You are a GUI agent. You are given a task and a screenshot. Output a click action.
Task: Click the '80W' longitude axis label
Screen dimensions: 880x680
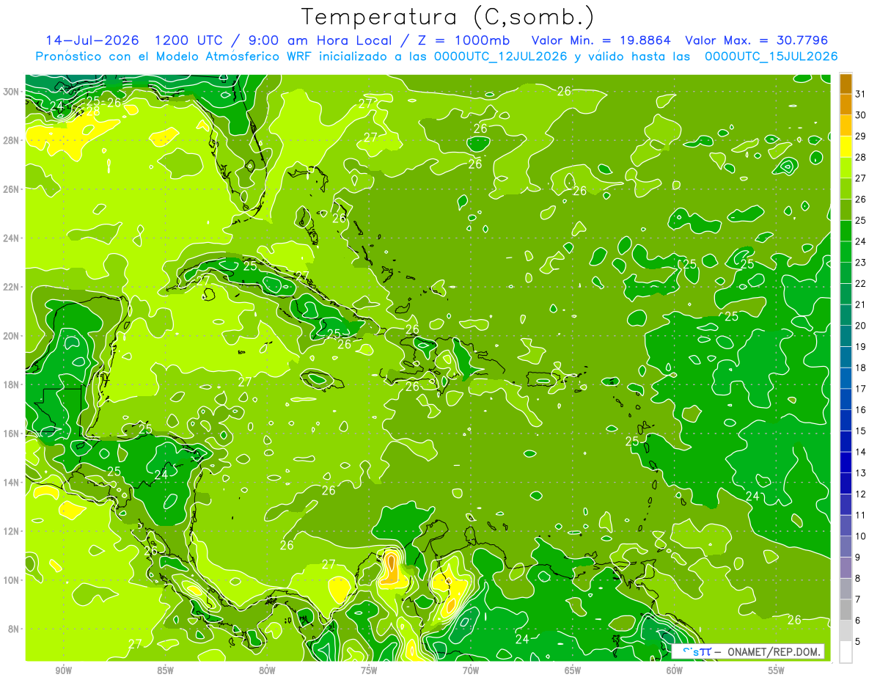point(268,670)
